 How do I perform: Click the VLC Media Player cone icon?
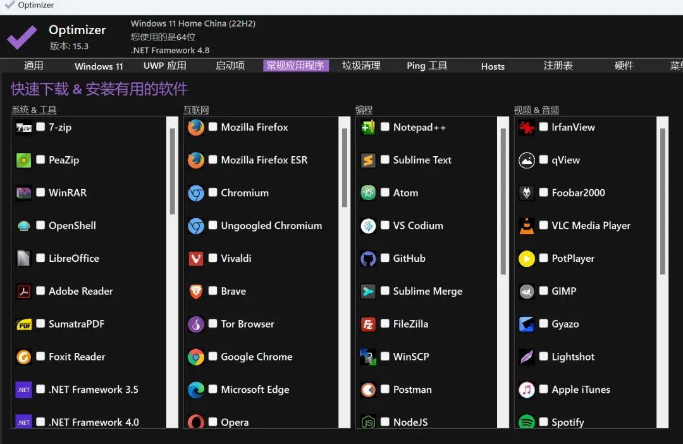point(527,226)
